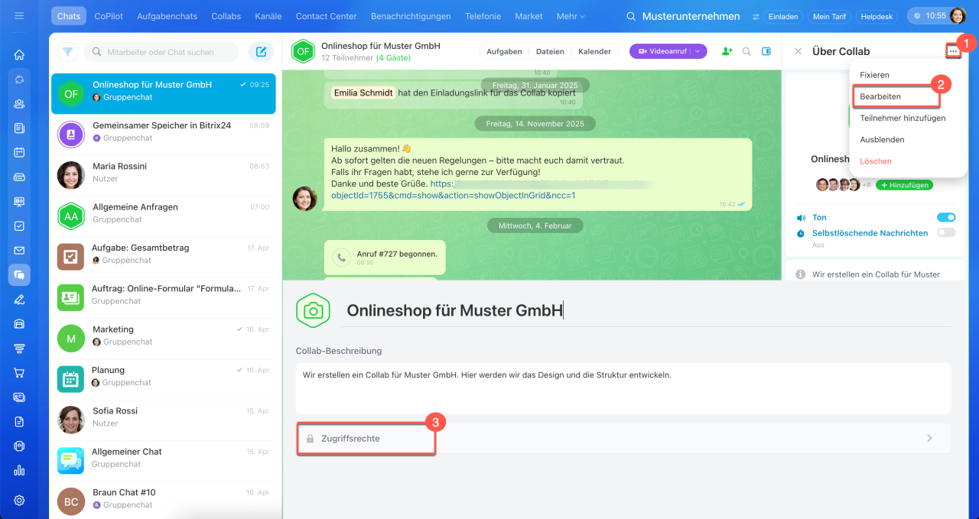Click the global search magnifier in top bar
The image size is (979, 519).
[x=631, y=16]
